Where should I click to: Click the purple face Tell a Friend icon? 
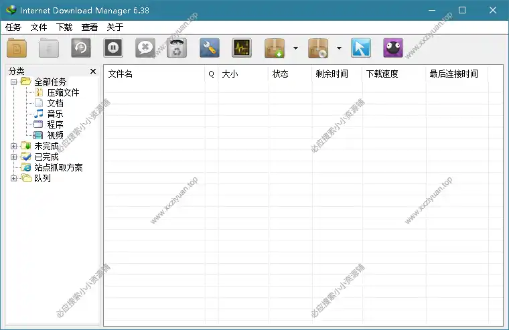[x=393, y=48]
